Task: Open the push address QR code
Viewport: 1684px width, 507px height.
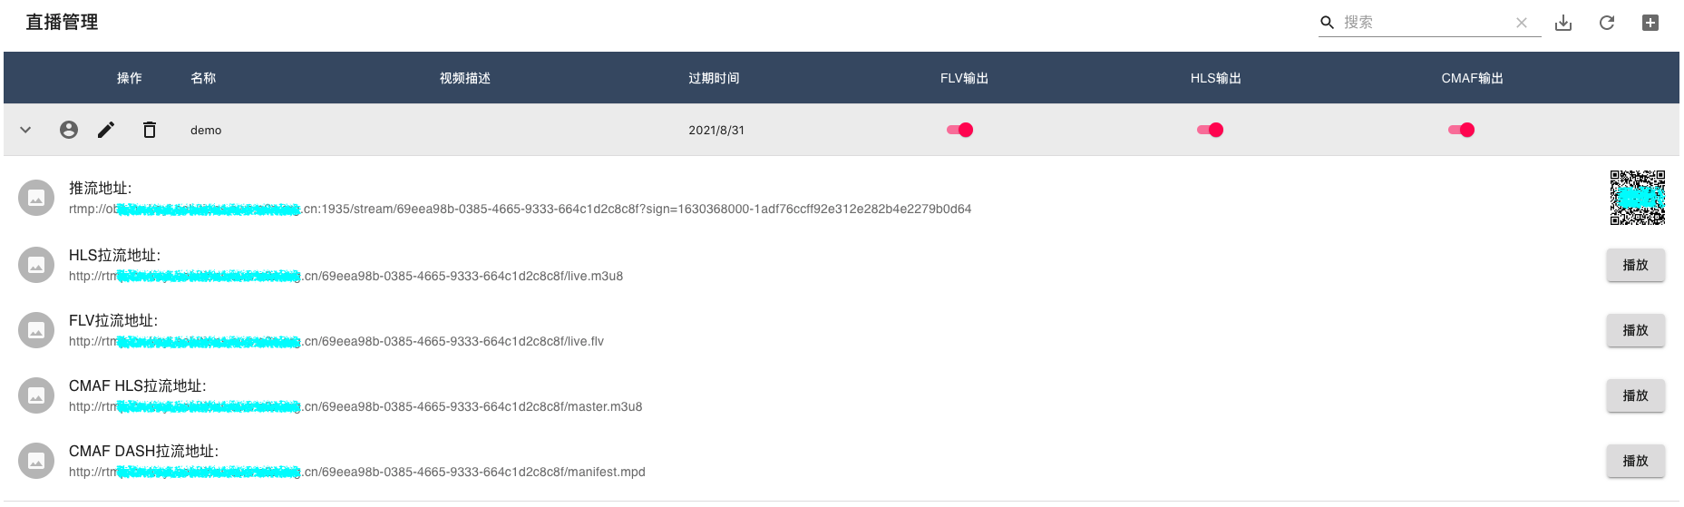Action: click(1638, 198)
